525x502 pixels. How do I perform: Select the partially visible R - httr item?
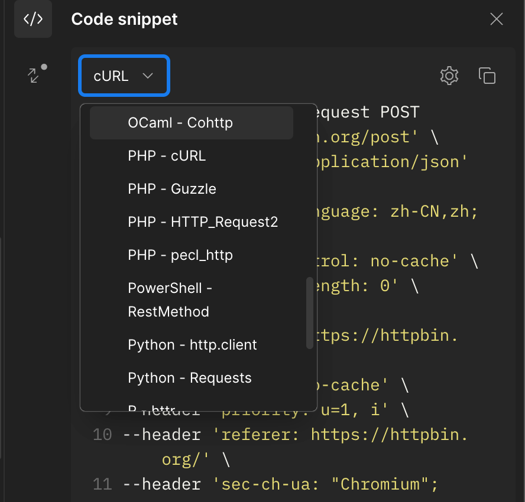[x=152, y=407]
